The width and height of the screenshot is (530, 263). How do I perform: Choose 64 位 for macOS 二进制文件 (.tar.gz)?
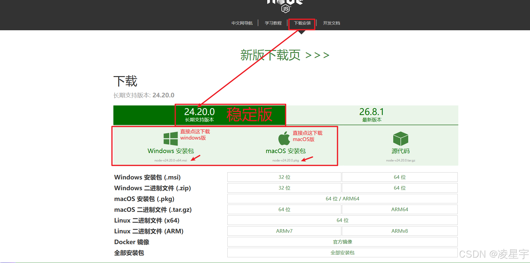coord(284,209)
